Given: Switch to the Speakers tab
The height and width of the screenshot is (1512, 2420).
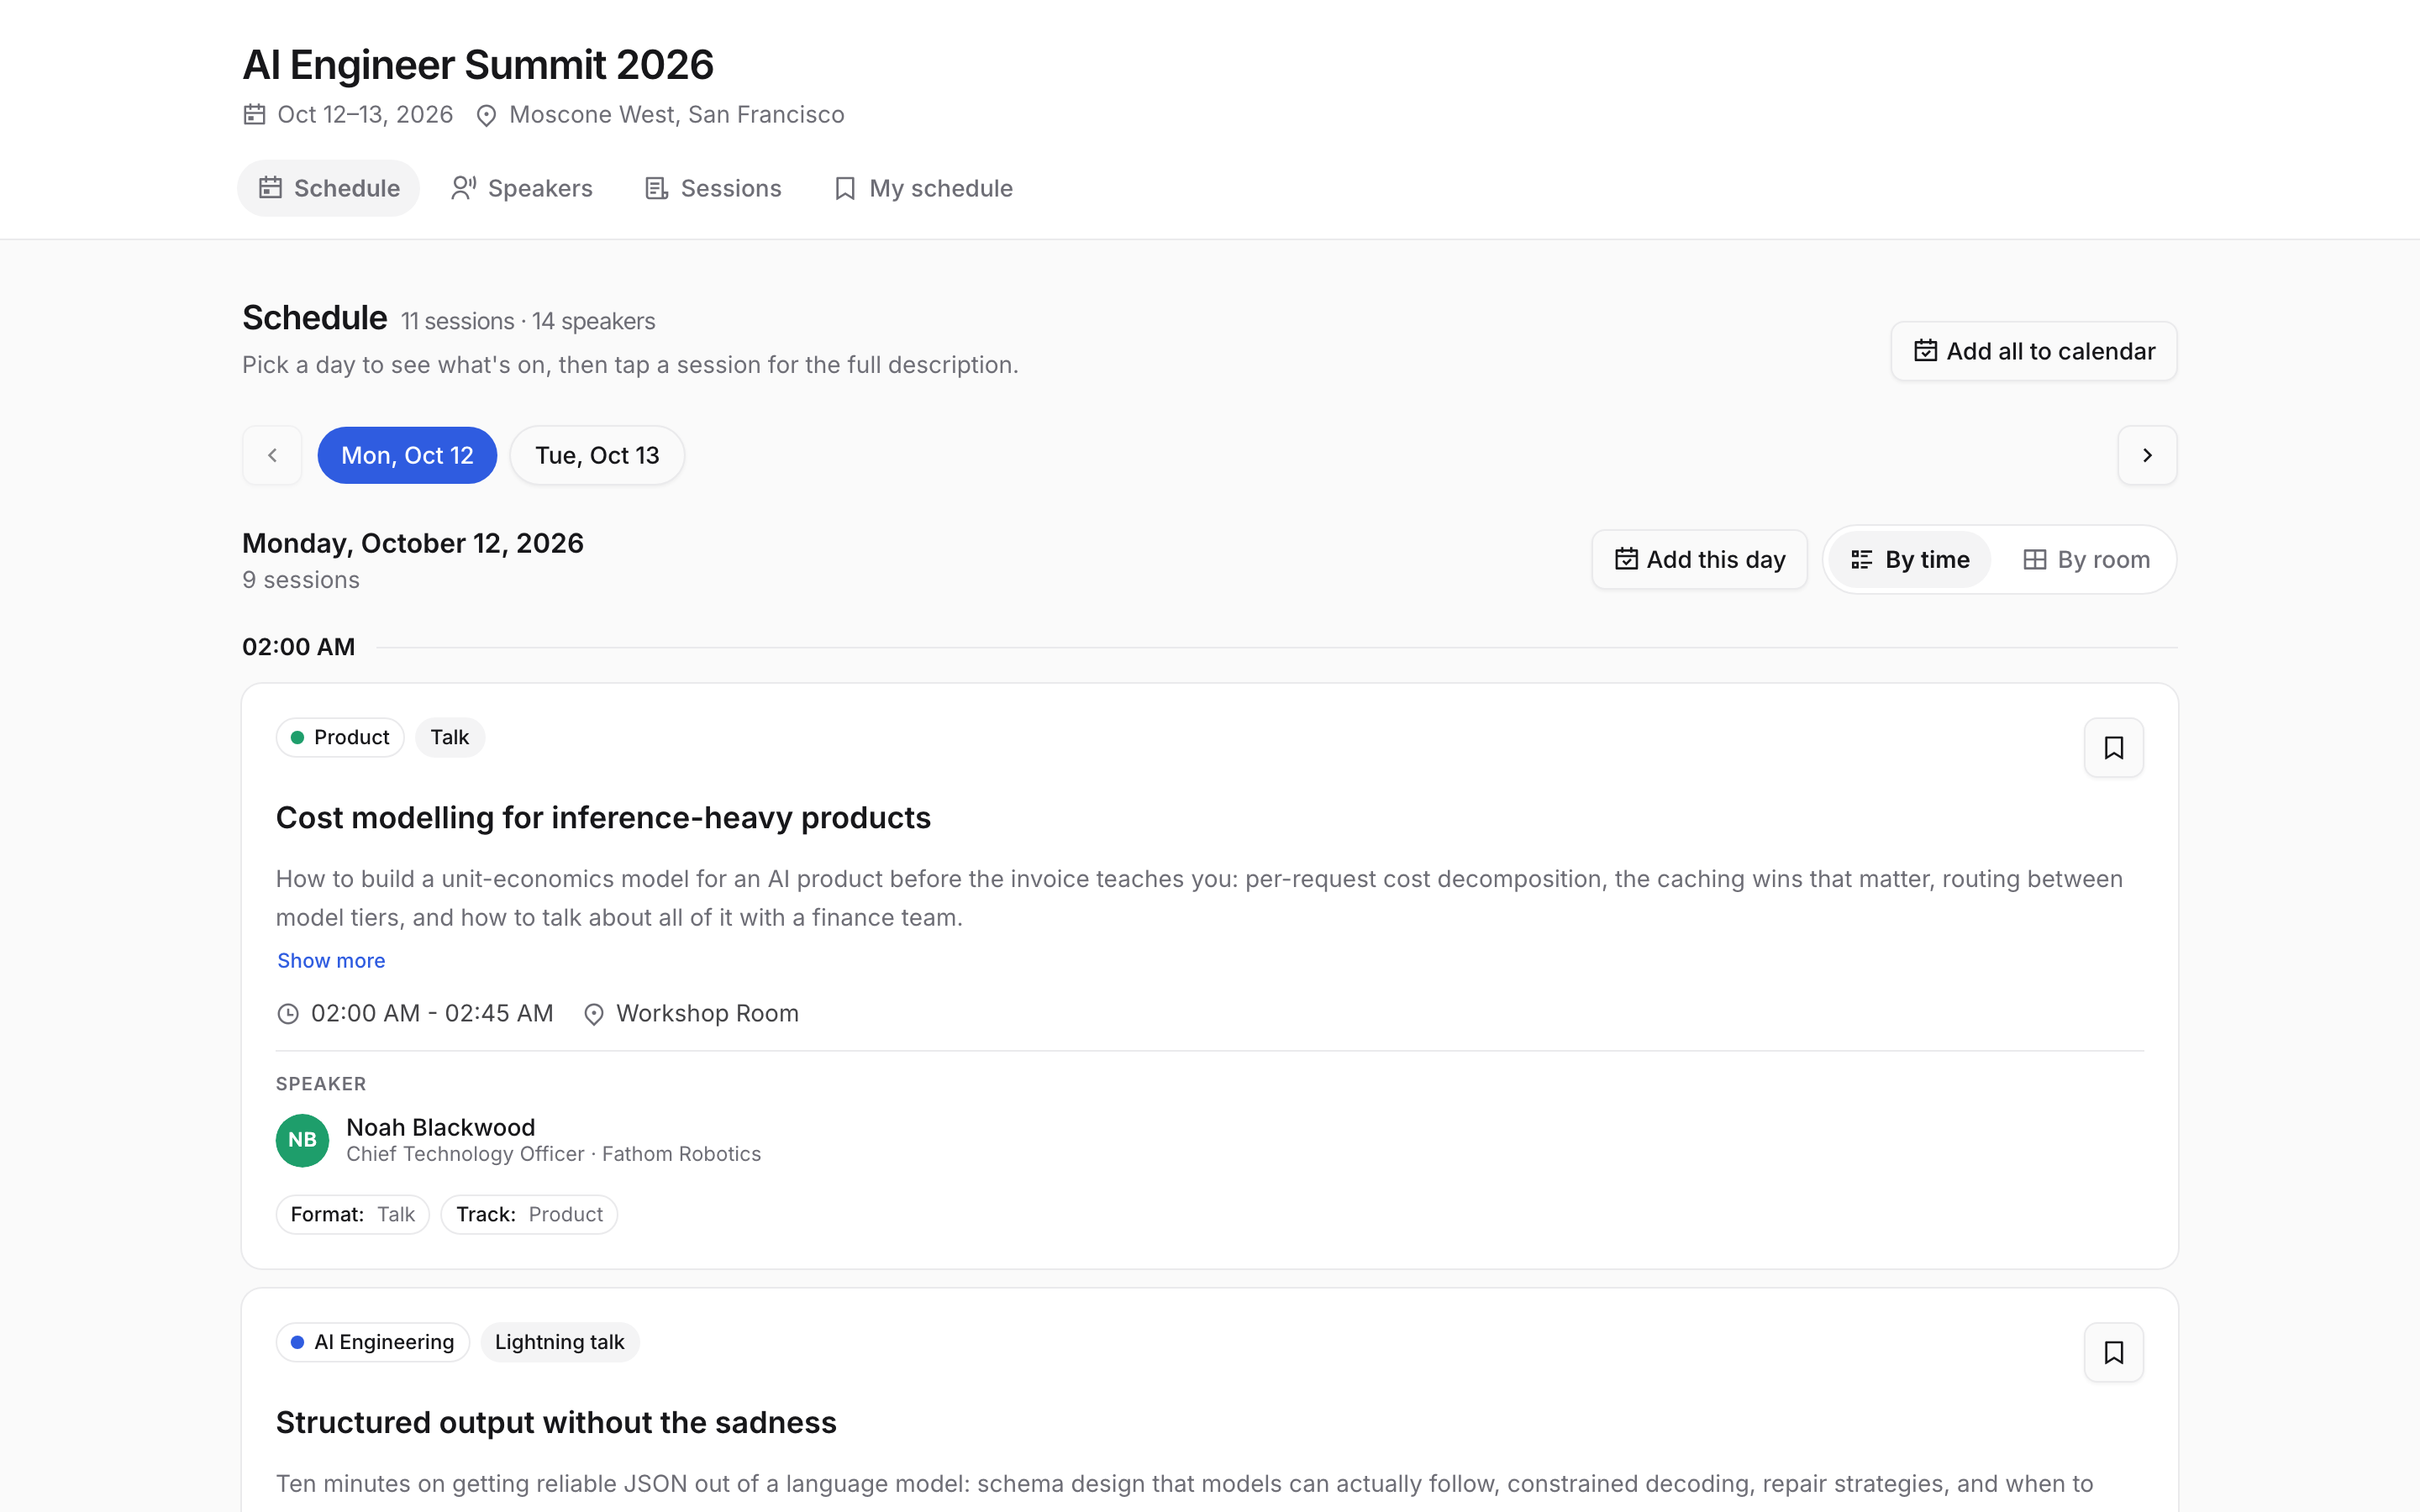Looking at the screenshot, I should tap(521, 188).
